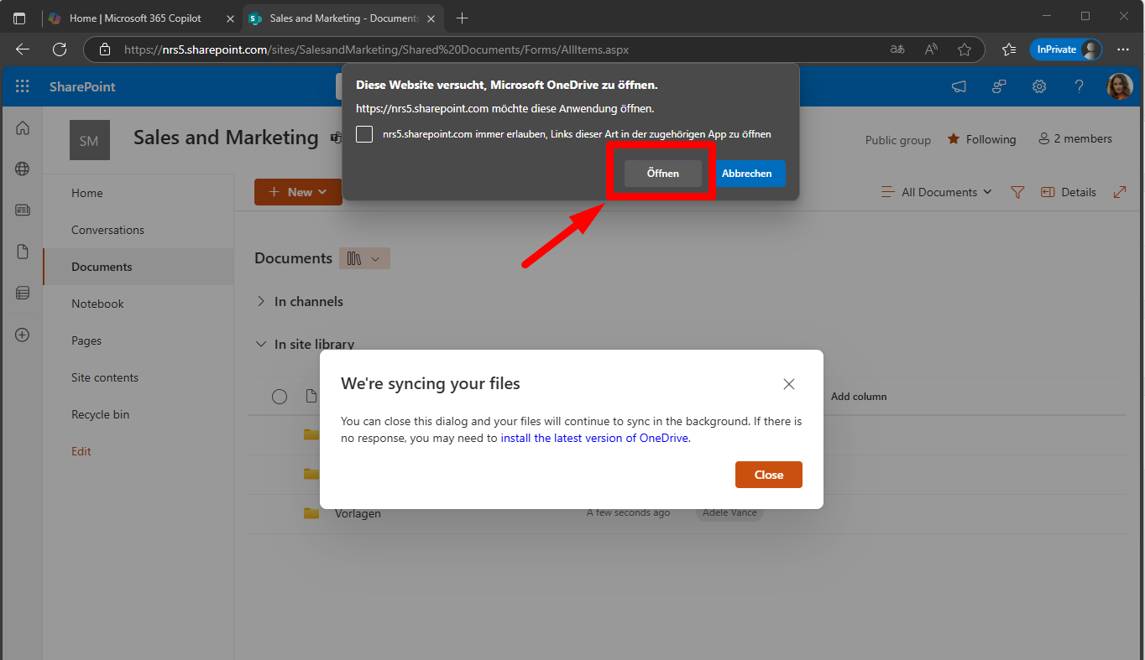Click the Öffnen button in the dialog
Image resolution: width=1145 pixels, height=660 pixels.
[662, 174]
